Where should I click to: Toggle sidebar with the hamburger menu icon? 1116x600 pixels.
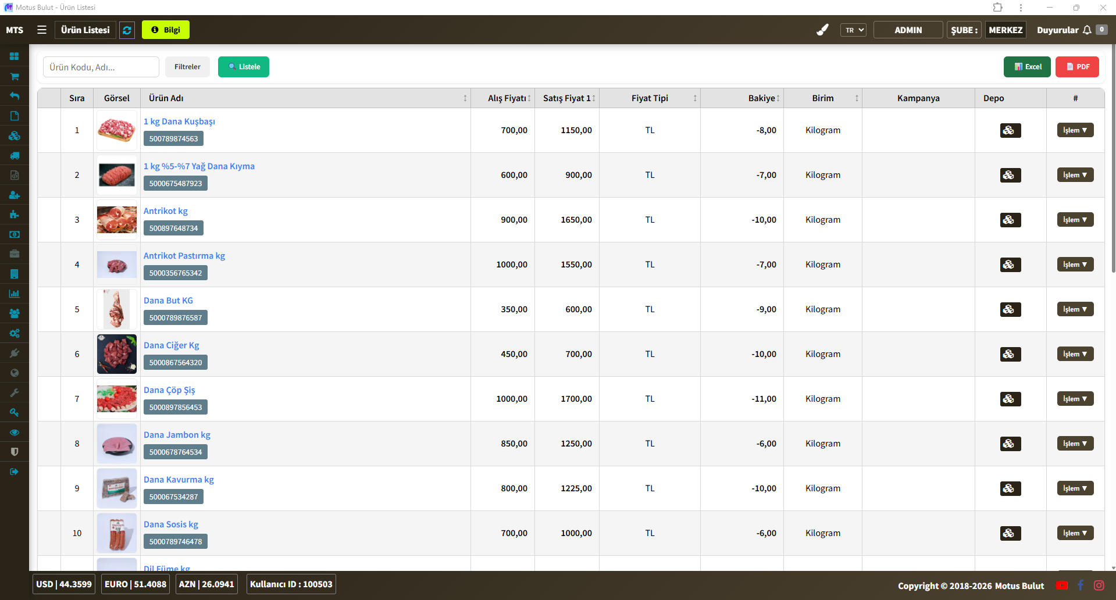[x=42, y=30]
